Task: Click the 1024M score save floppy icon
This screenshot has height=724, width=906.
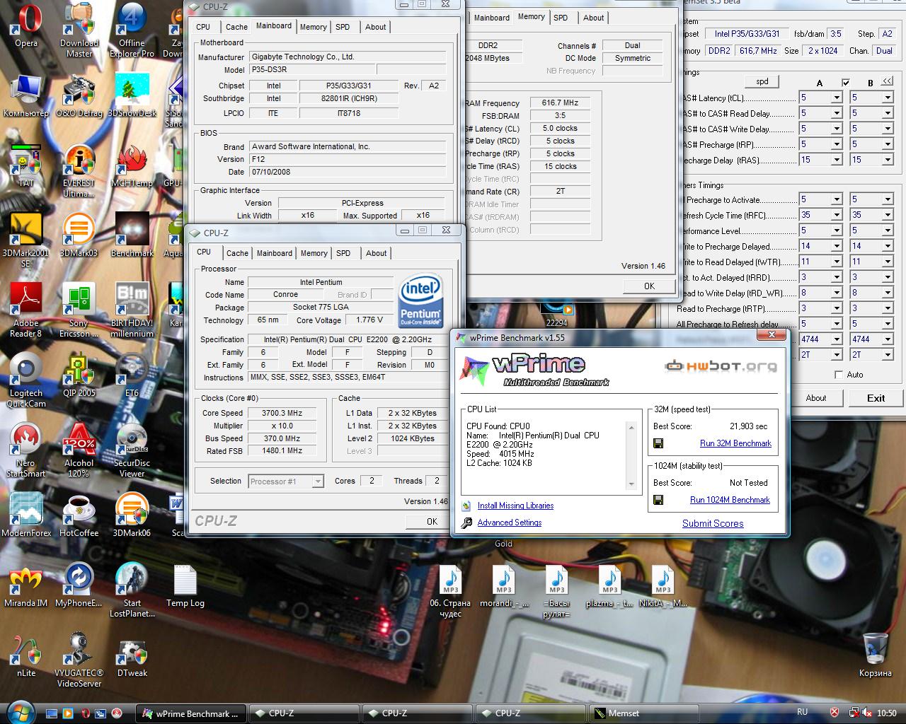Action: [x=658, y=500]
